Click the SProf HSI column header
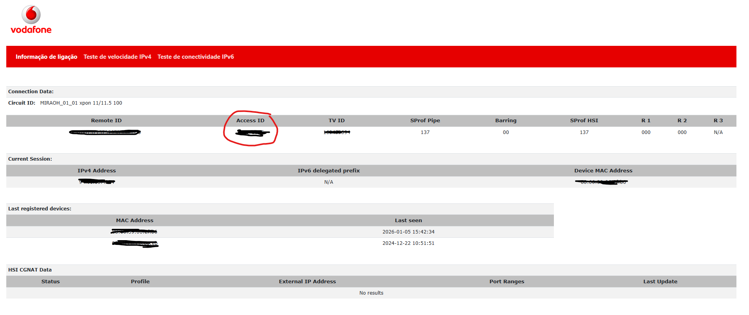749x315 pixels. [584, 121]
